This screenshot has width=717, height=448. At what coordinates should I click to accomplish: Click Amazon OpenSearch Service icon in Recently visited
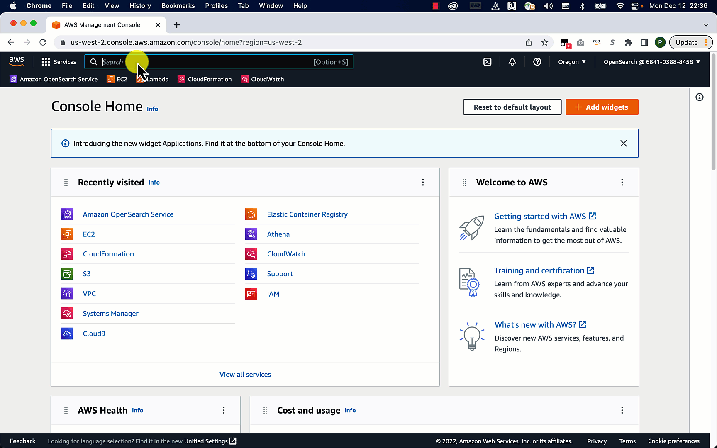tap(67, 214)
